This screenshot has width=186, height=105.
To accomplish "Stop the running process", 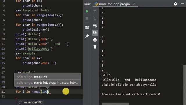I will 87,18.
